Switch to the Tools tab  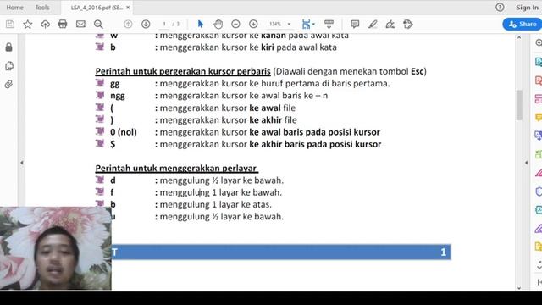coord(42,8)
